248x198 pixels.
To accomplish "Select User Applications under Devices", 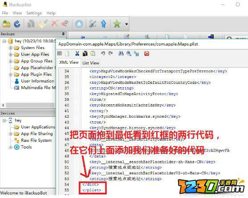I will coord(38,127).
